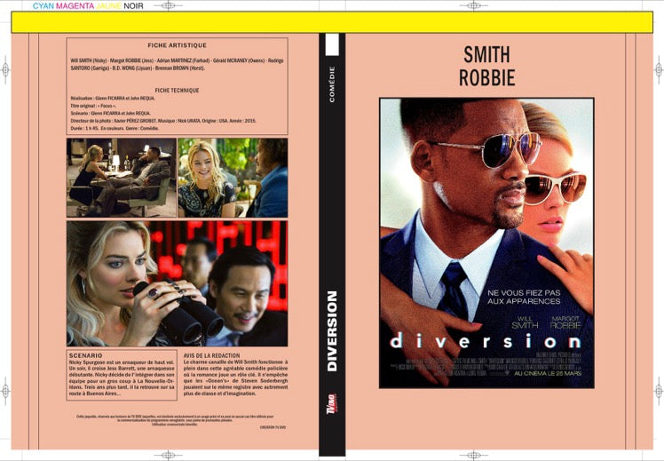Click the 'Directeur de la photo' line
The image size is (664, 461).
[x=163, y=121]
